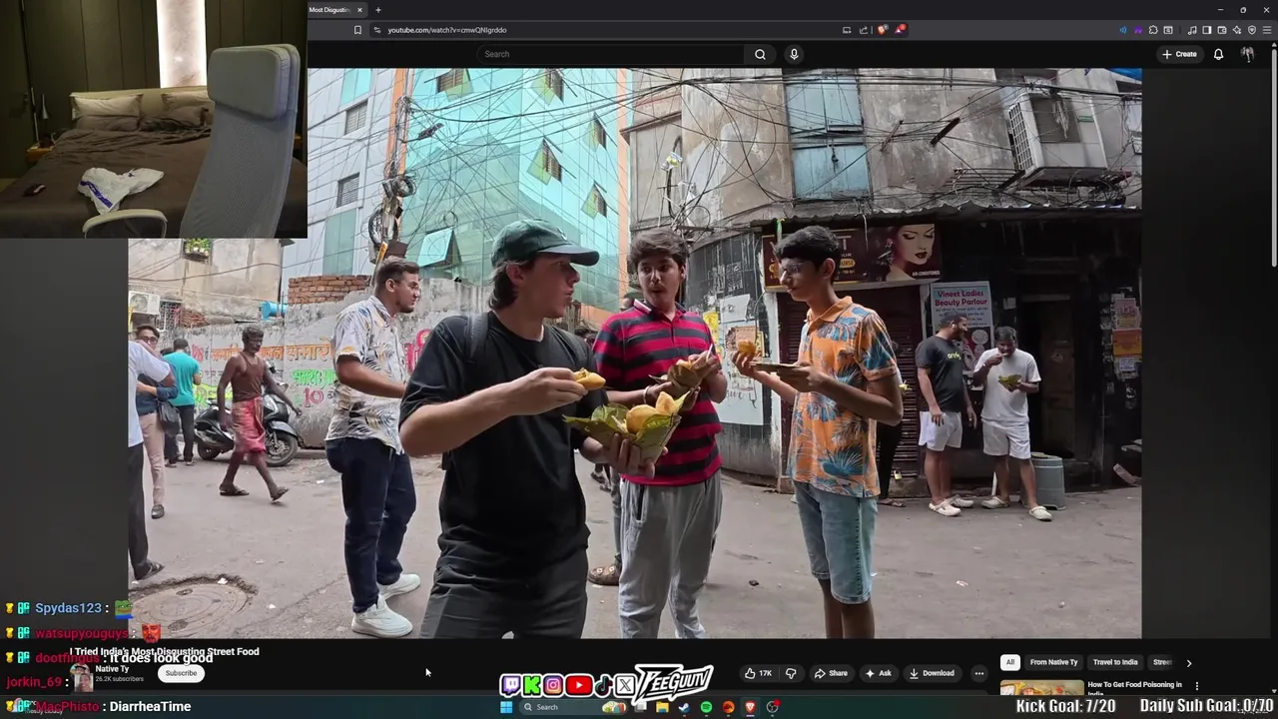Select the Travel to India chip
Viewport: 1278px width, 719px height.
pyautogui.click(x=1115, y=662)
